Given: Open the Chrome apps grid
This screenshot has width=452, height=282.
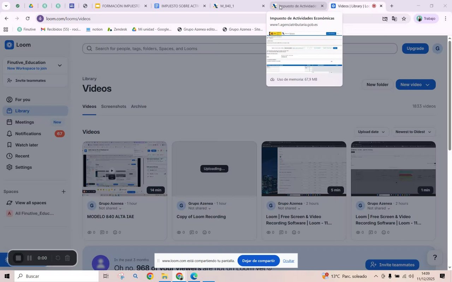Looking at the screenshot, I should pyautogui.click(x=6, y=29).
